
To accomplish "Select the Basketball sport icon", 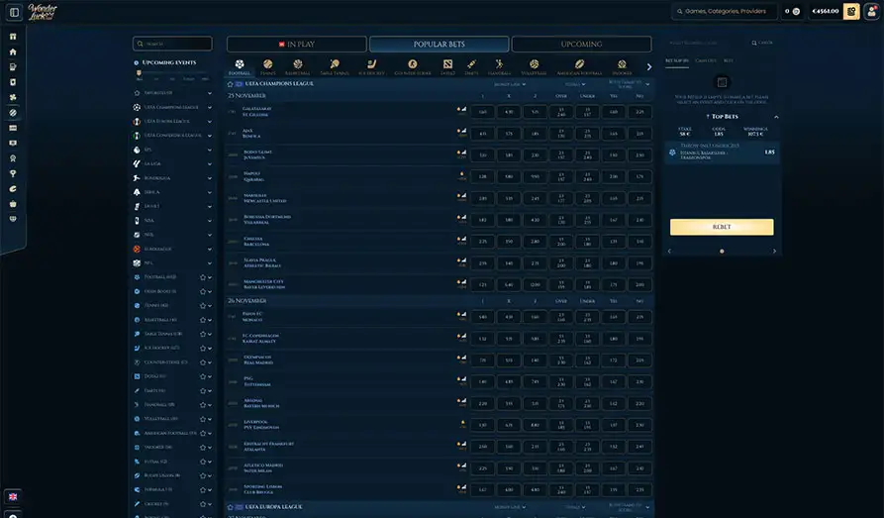I will click(x=298, y=66).
